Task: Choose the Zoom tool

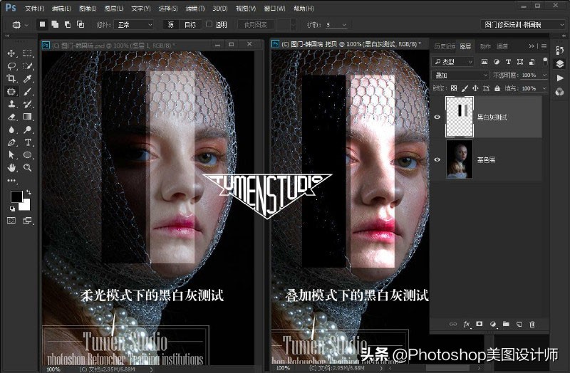Action: tap(28, 168)
